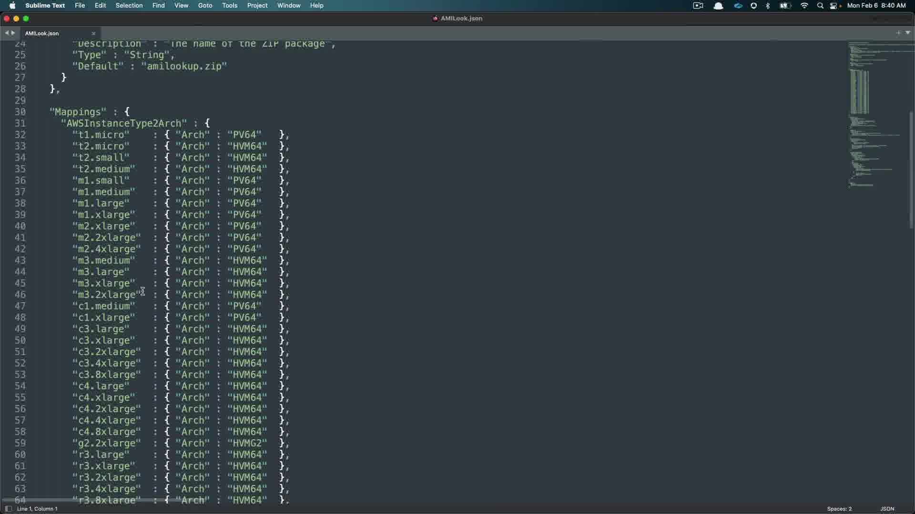Open the Selection menu
The width and height of the screenshot is (915, 514).
point(129,6)
